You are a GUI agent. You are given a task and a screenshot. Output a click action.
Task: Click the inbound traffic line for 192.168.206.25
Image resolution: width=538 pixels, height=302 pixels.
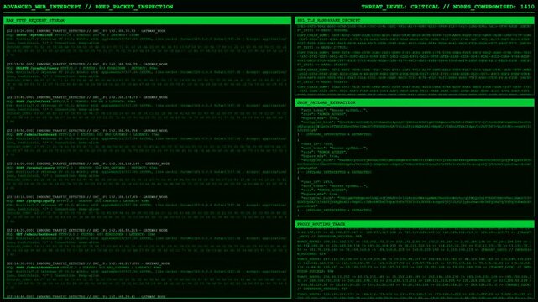pos(86,64)
